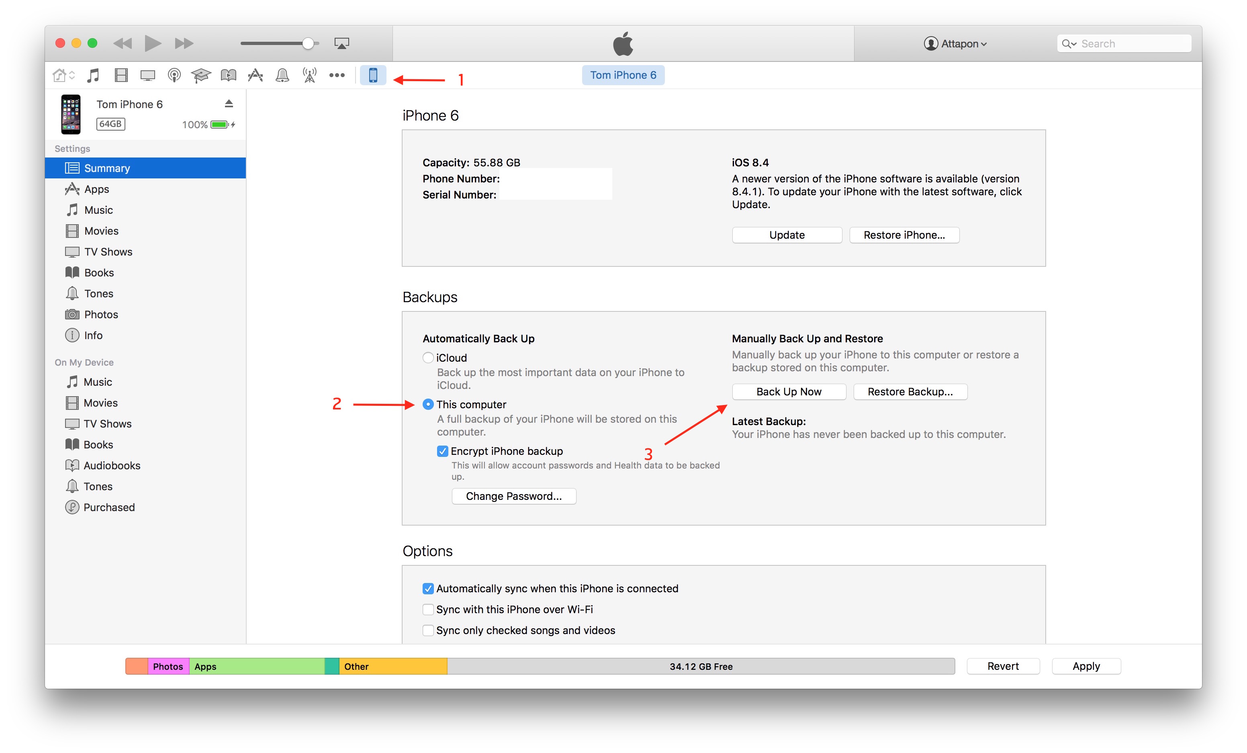Click the volume slider knob

click(x=308, y=43)
